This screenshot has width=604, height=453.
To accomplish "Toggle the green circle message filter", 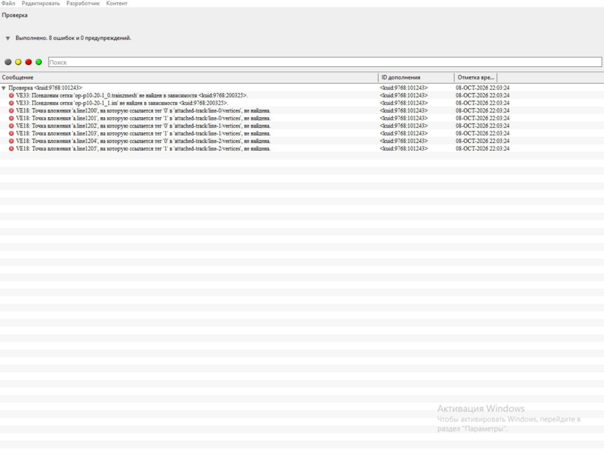I will [x=39, y=62].
